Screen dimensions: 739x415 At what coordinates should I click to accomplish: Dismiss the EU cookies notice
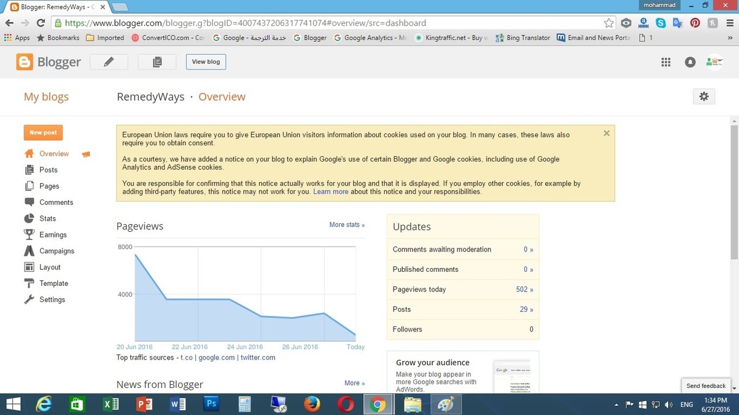coord(607,133)
